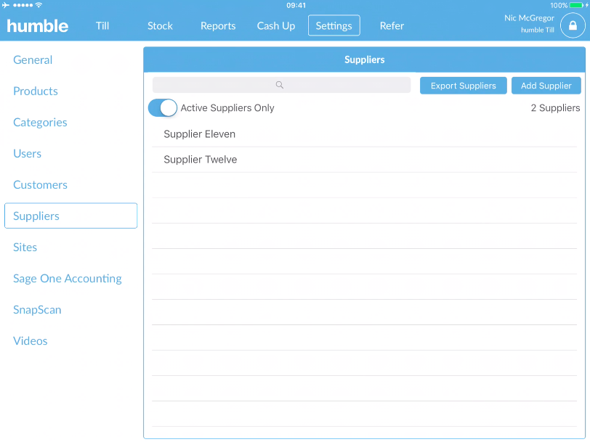Check the battery status icon
Image resolution: width=590 pixels, height=442 pixels.
pyautogui.click(x=578, y=5)
